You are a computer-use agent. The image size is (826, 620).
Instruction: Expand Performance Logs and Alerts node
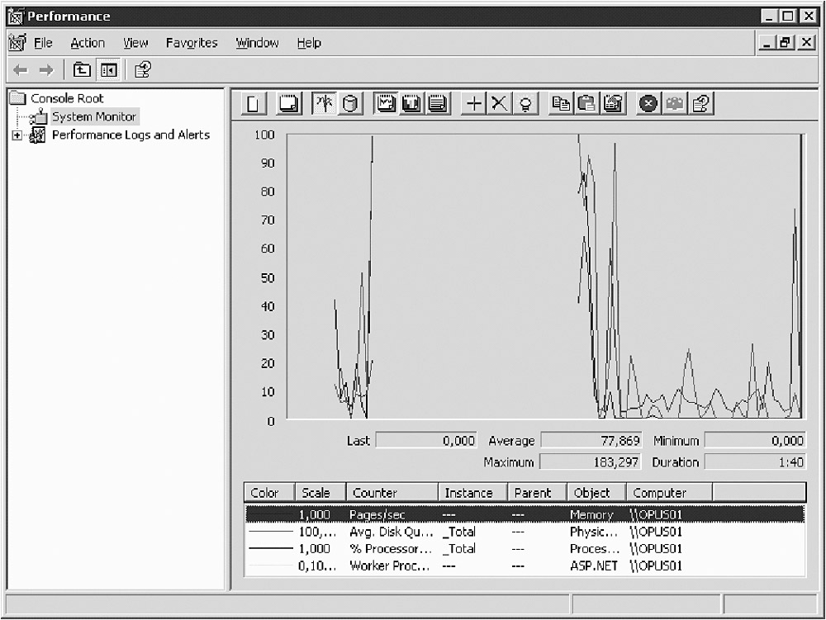click(17, 135)
